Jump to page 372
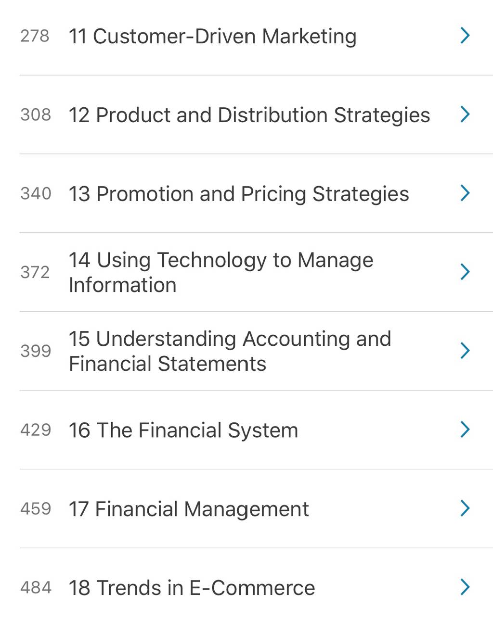 [35, 272]
